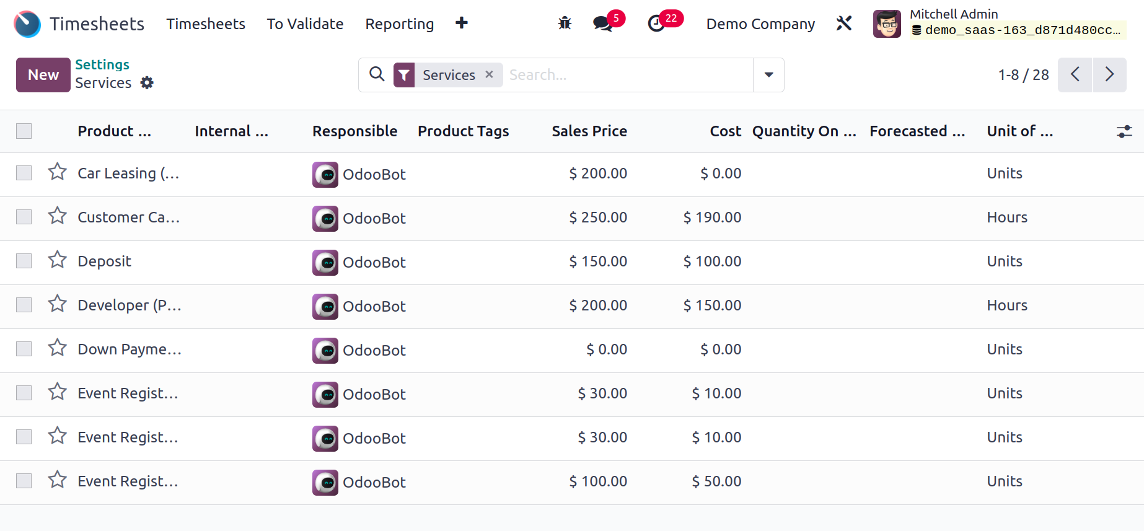1144x531 pixels.
Task: Select the Customer Care row checkbox
Action: pos(24,217)
